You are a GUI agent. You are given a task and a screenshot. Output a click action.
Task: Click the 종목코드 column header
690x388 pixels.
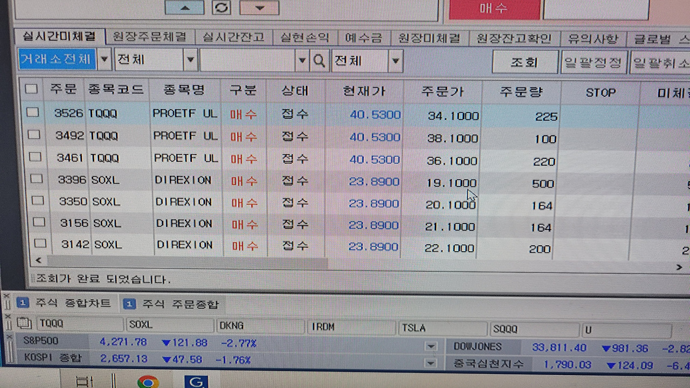tap(116, 89)
